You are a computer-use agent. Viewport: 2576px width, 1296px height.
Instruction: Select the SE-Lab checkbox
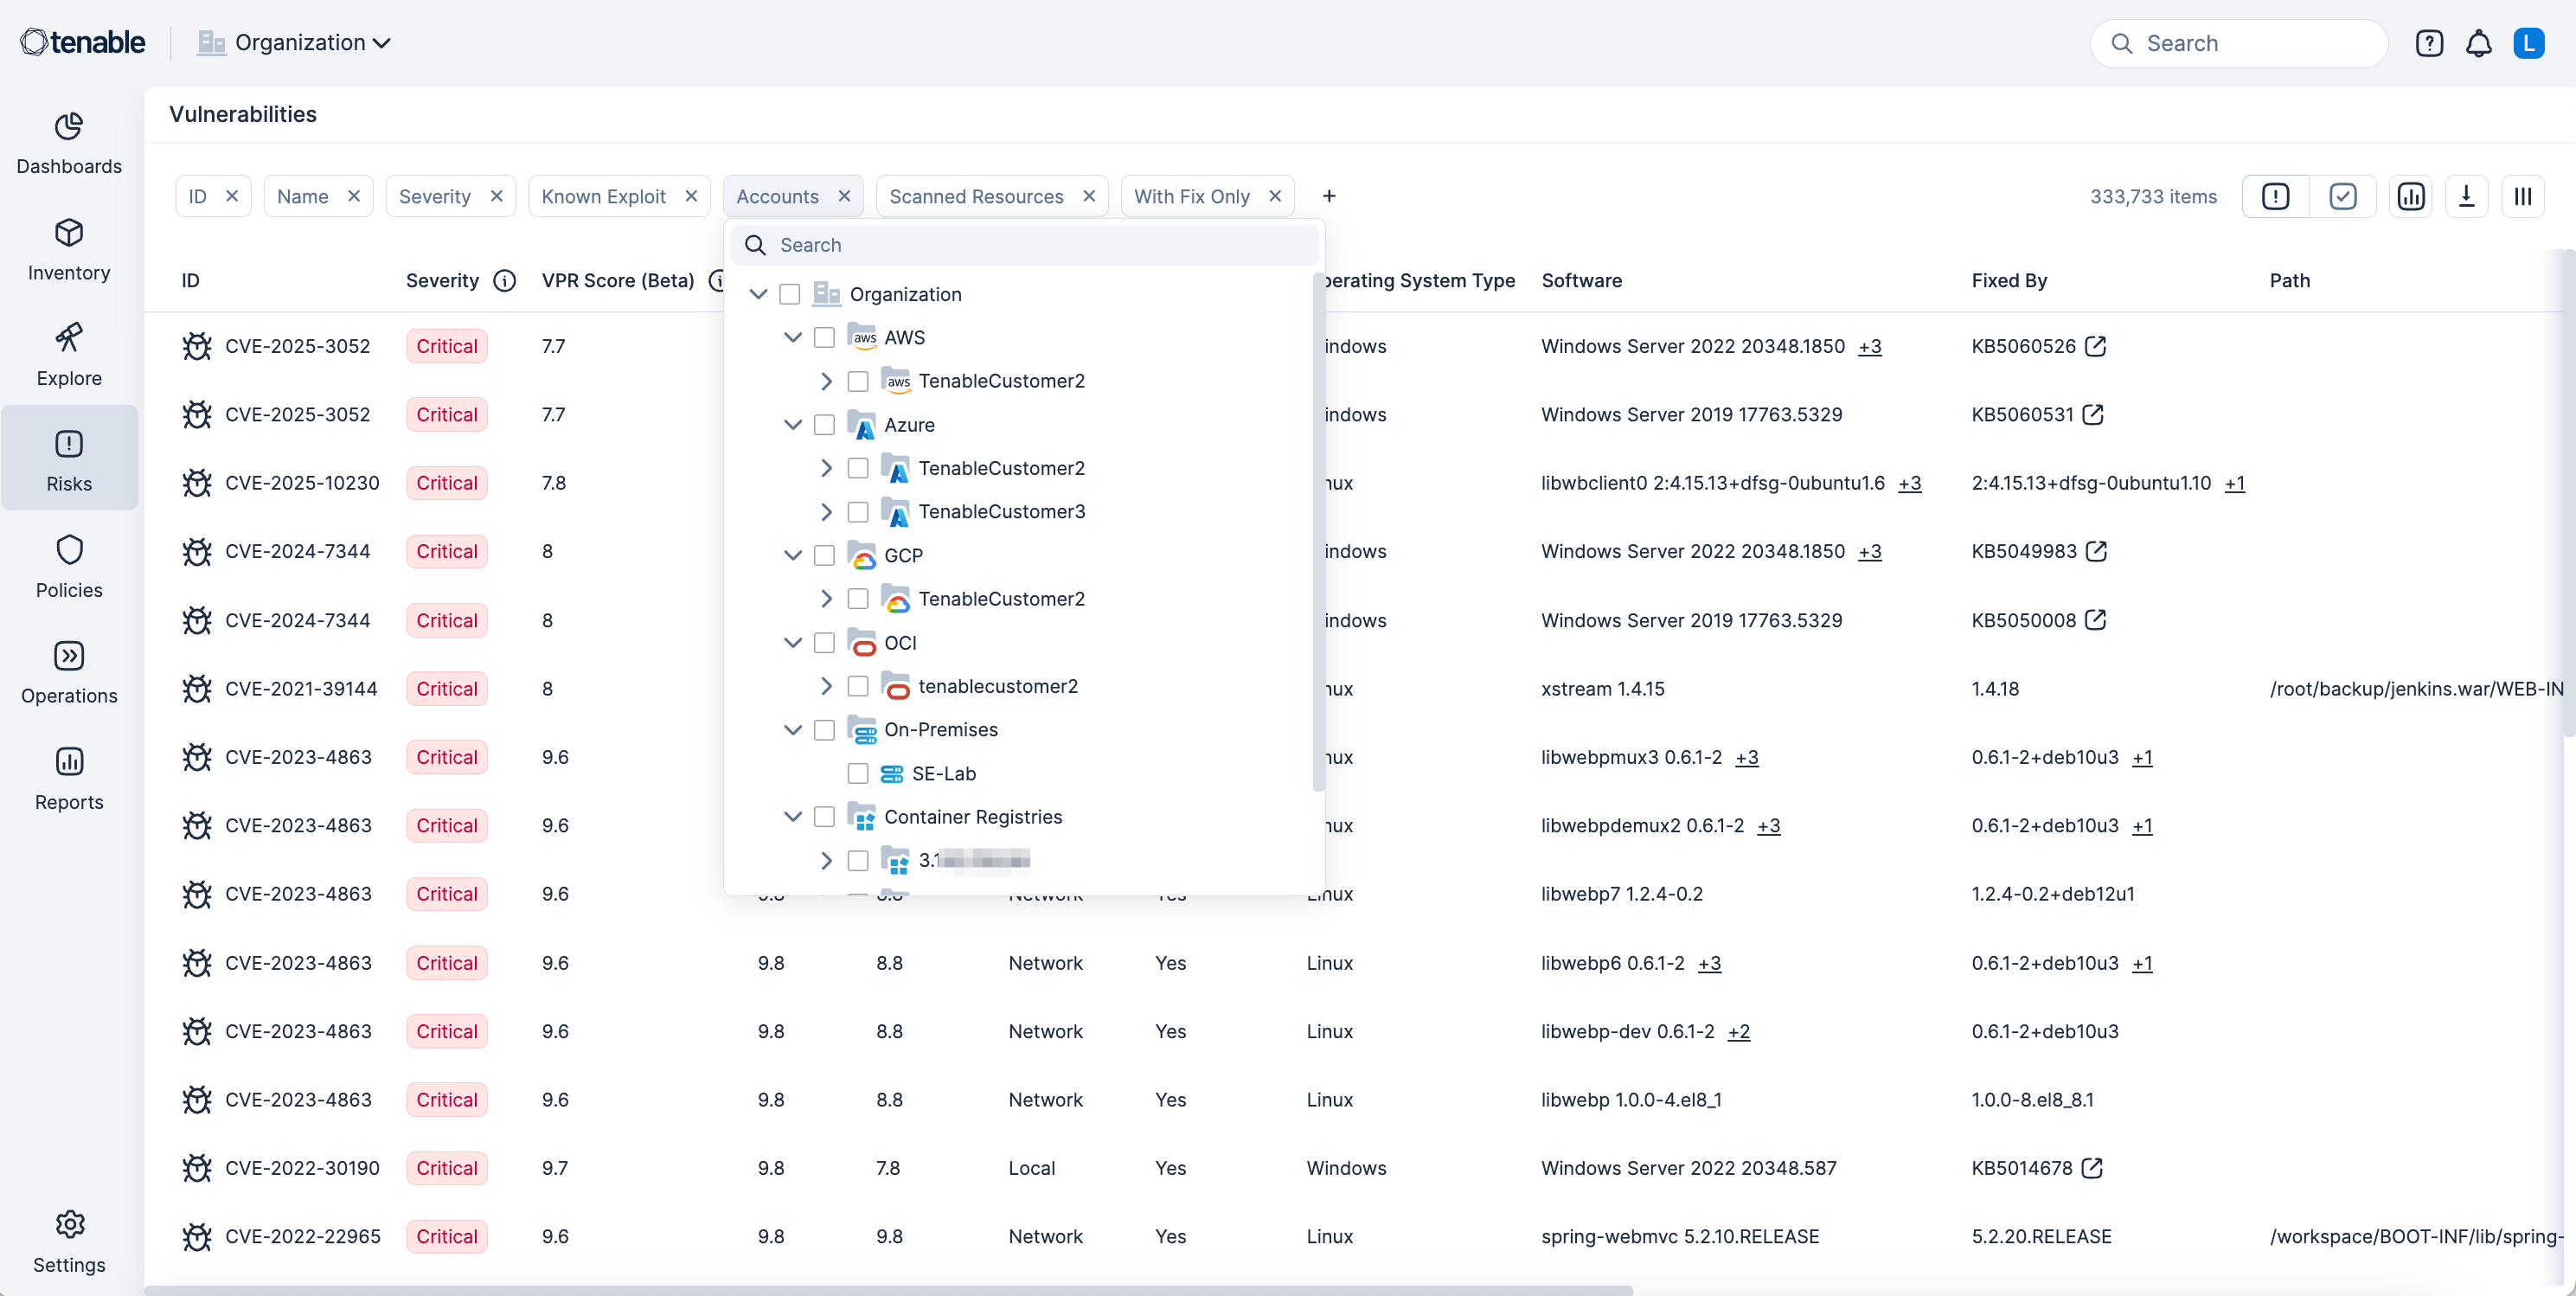coord(858,773)
